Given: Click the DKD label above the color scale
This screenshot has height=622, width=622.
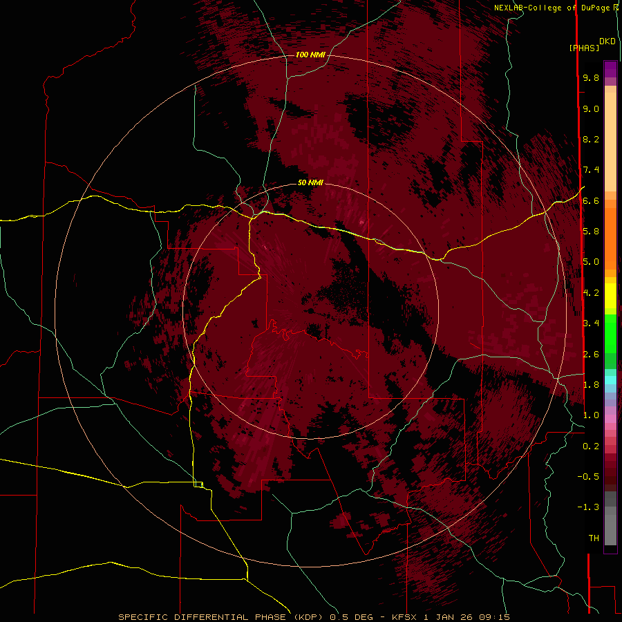Looking at the screenshot, I should [607, 41].
